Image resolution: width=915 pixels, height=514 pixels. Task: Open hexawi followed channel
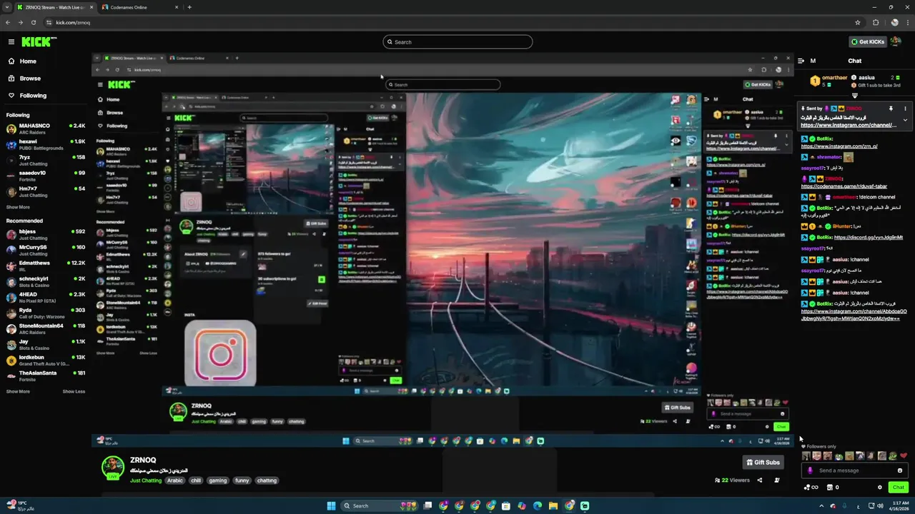[46, 144]
